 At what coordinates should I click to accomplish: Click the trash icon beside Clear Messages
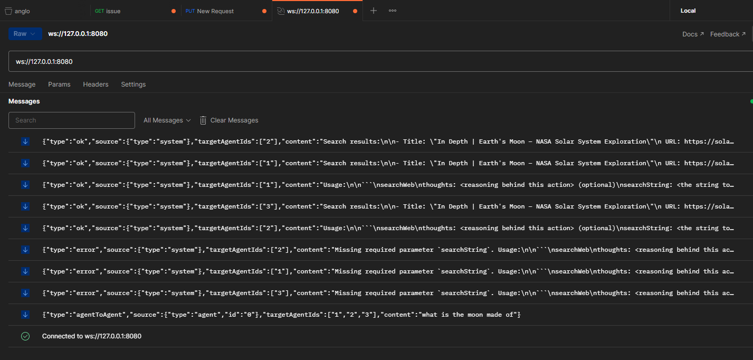pyautogui.click(x=203, y=120)
